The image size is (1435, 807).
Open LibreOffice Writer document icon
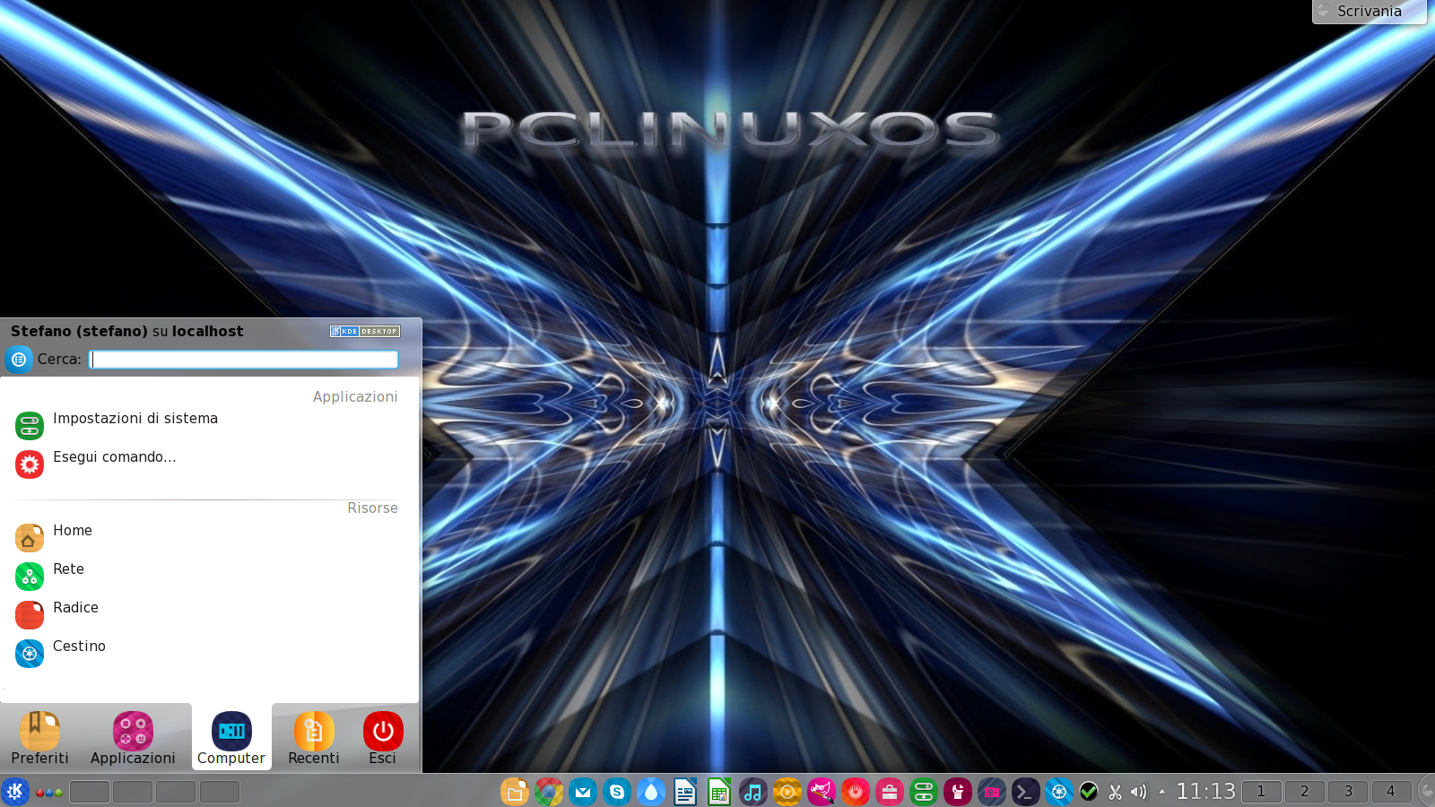(684, 792)
